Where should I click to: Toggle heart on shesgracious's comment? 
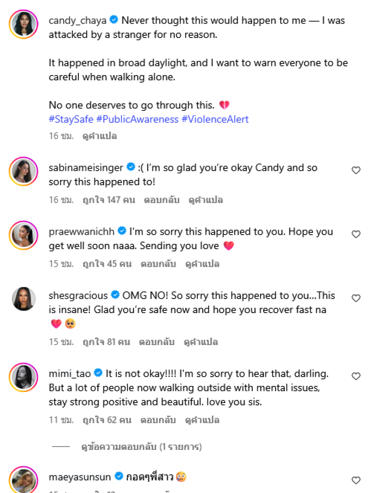coord(356,298)
